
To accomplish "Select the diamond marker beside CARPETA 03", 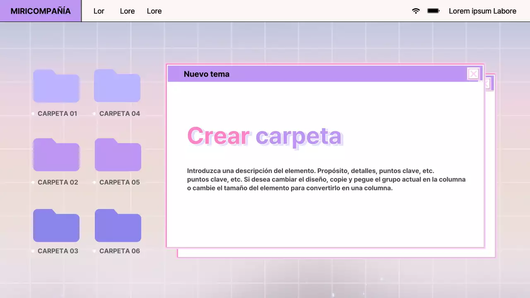I will point(33,251).
